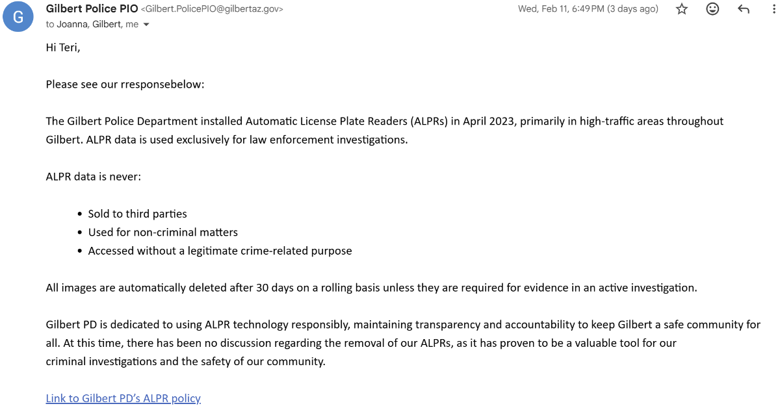Click the sender's circular "G" avatar
Viewport: 780px width, 406px height.
[x=18, y=17]
